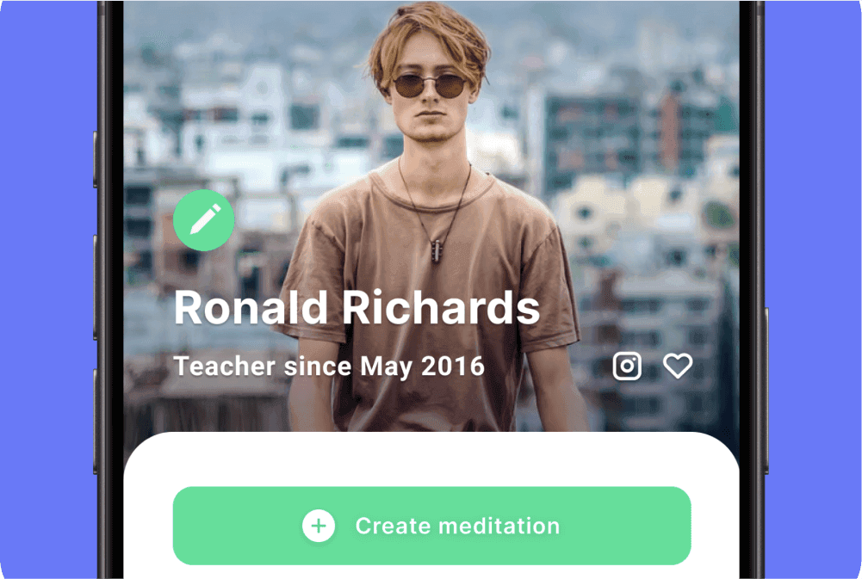Click the Create meditation button label
Screen dimensions: 862x579
click(x=457, y=526)
